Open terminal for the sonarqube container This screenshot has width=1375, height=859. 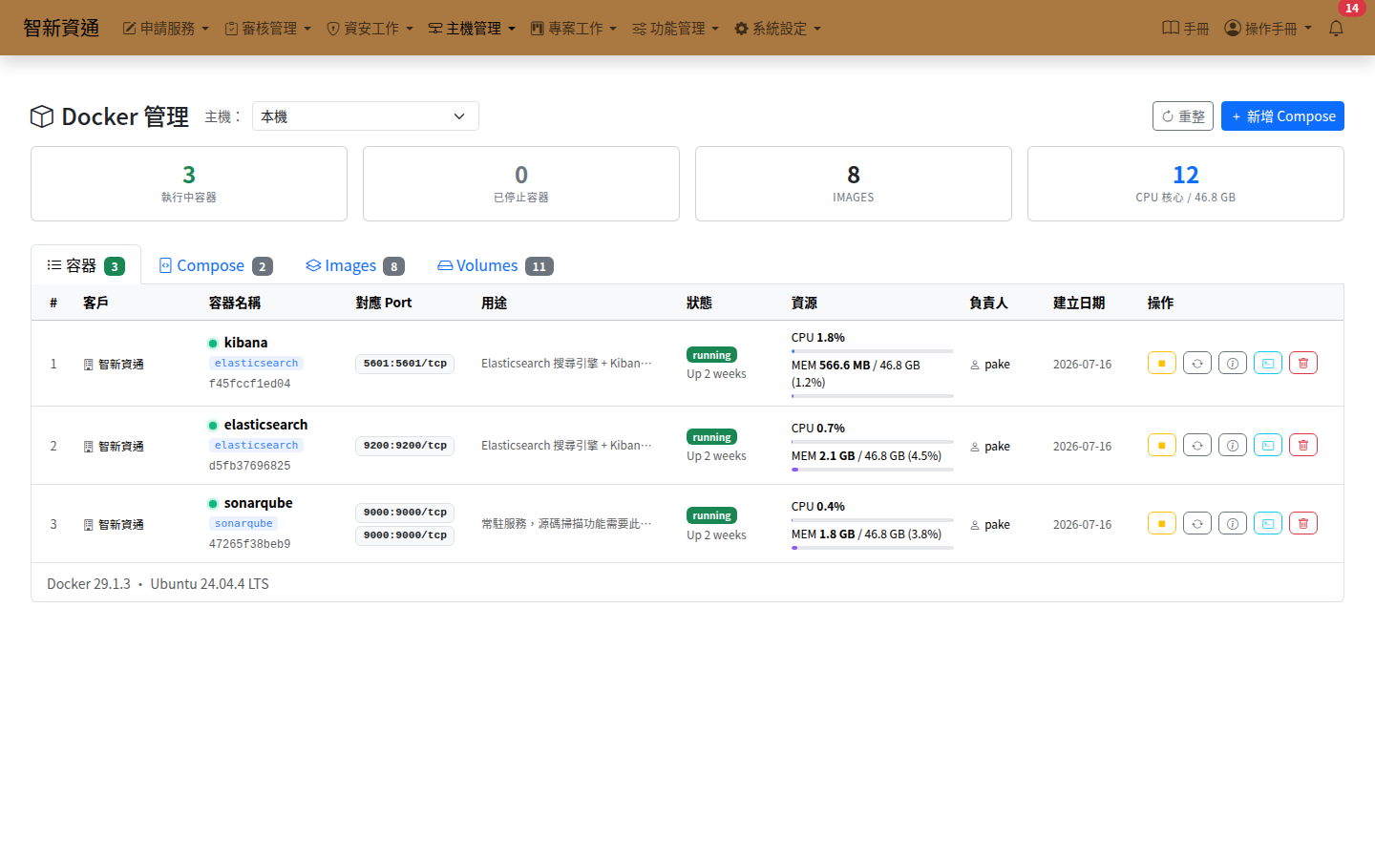point(1268,523)
